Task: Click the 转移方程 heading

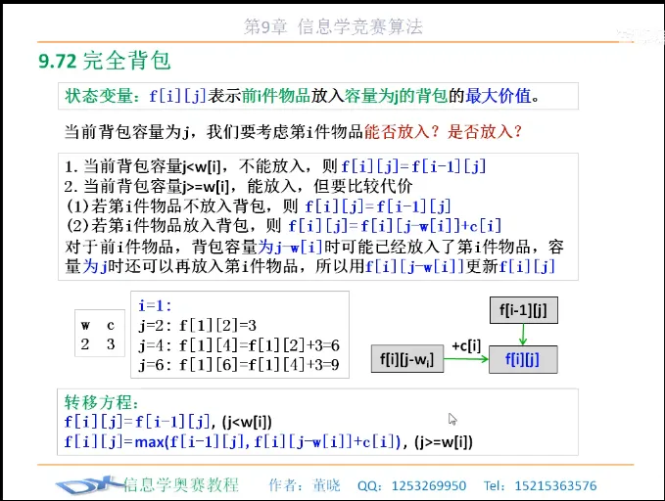Action: coord(103,402)
